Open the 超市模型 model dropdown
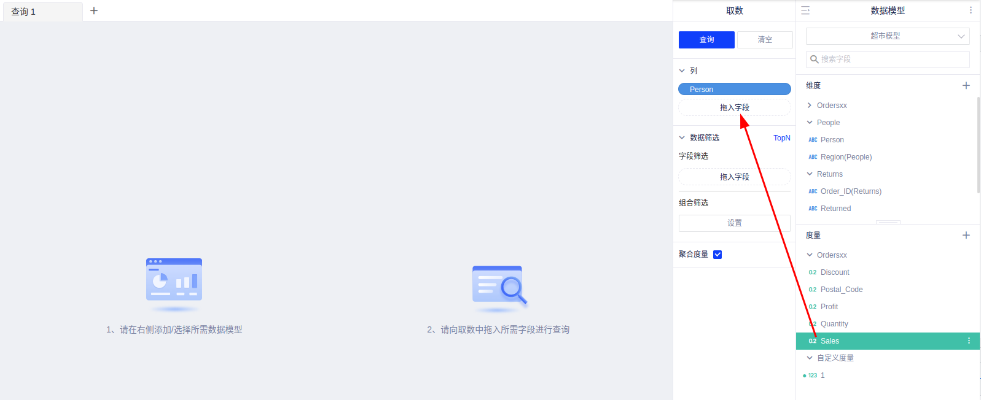The height and width of the screenshot is (400, 981). (x=887, y=36)
